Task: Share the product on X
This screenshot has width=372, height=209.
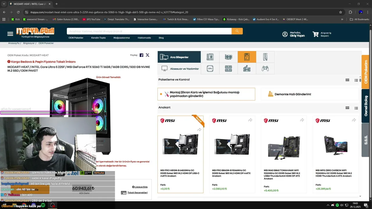Action: [x=147, y=55]
